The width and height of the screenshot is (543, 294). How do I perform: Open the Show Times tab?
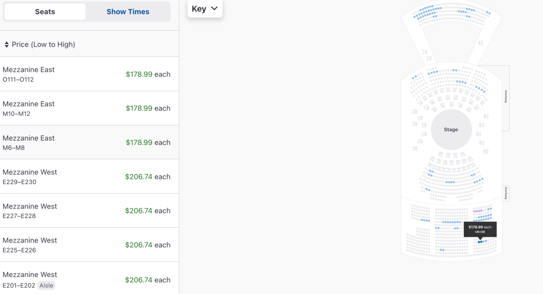pyautogui.click(x=128, y=12)
